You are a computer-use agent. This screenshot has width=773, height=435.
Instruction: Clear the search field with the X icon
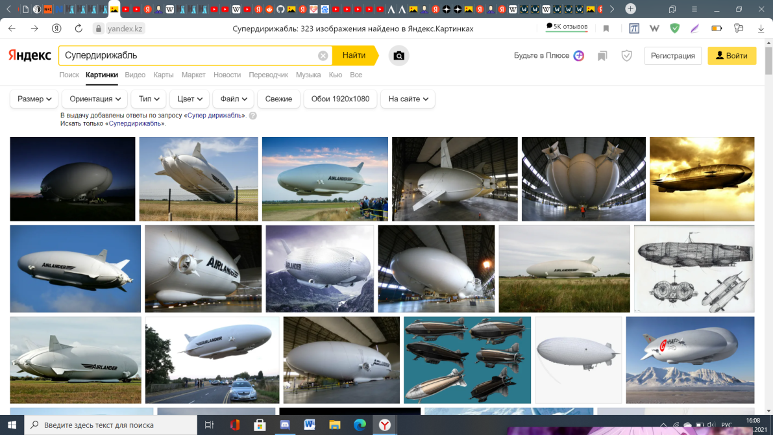(323, 56)
